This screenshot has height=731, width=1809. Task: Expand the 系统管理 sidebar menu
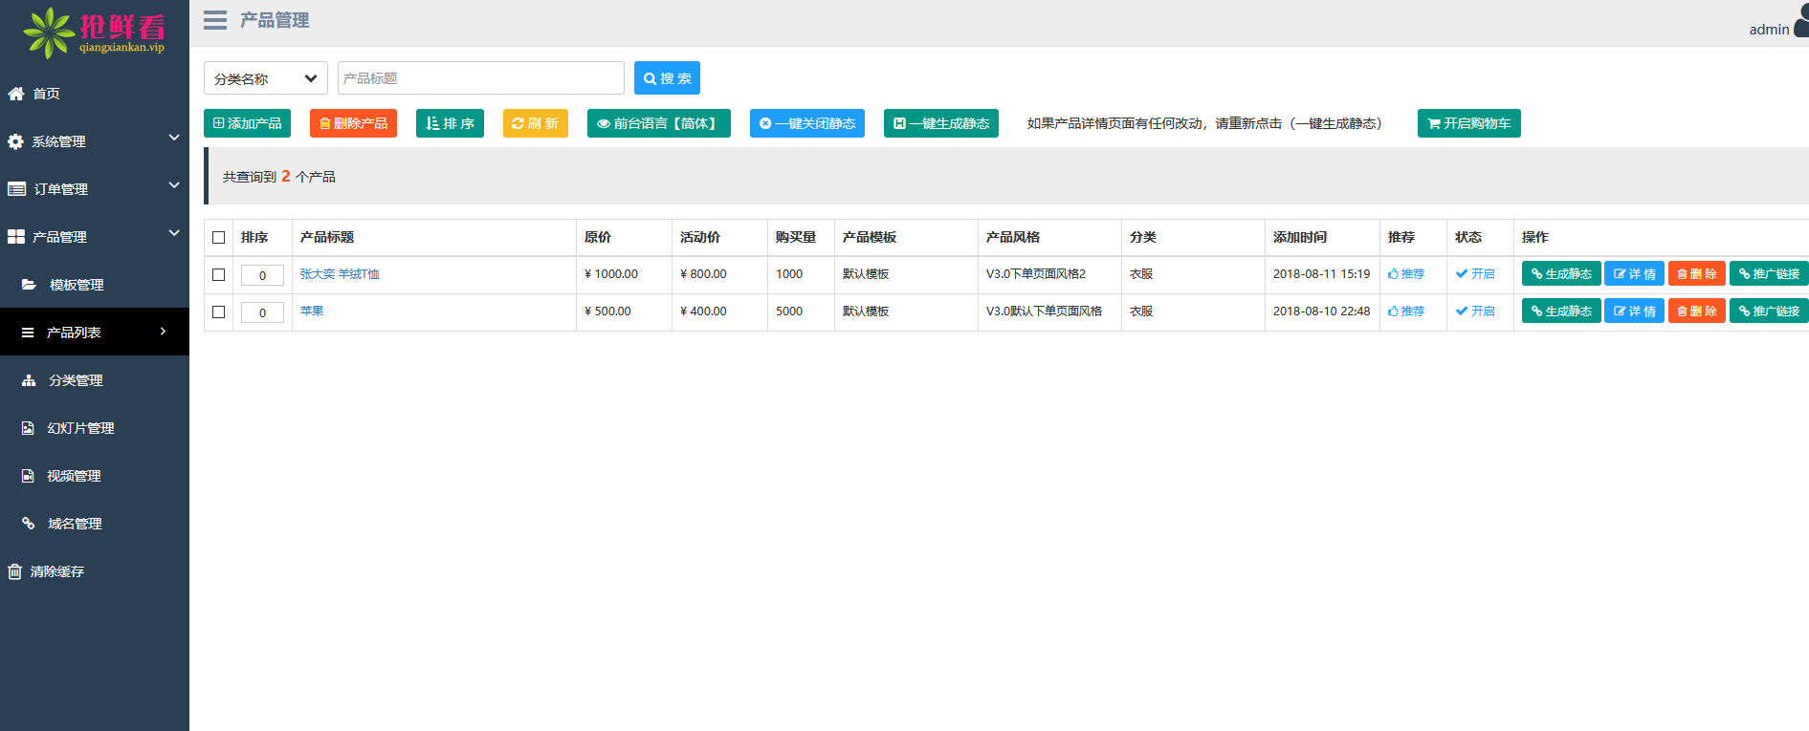coord(94,141)
